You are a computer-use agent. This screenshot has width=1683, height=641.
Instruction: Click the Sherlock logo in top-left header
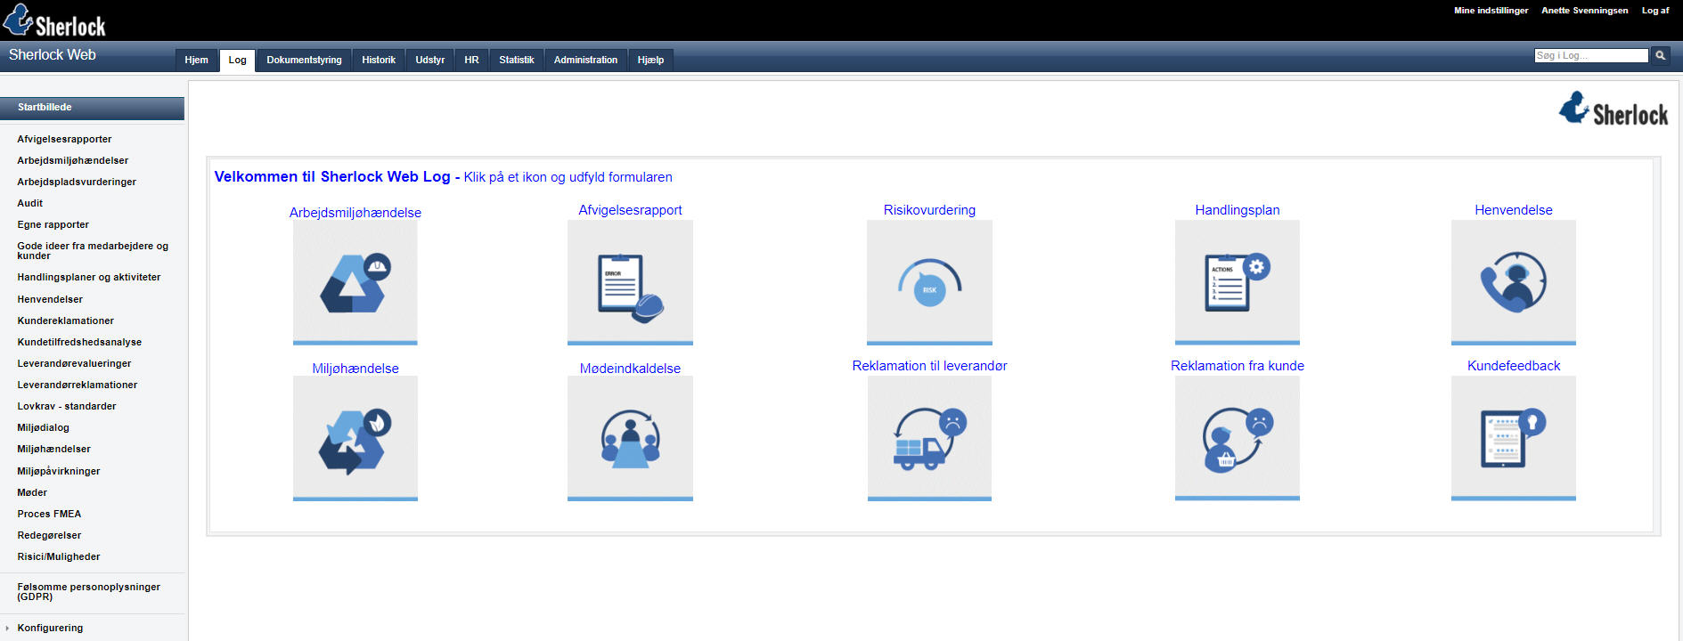55,20
